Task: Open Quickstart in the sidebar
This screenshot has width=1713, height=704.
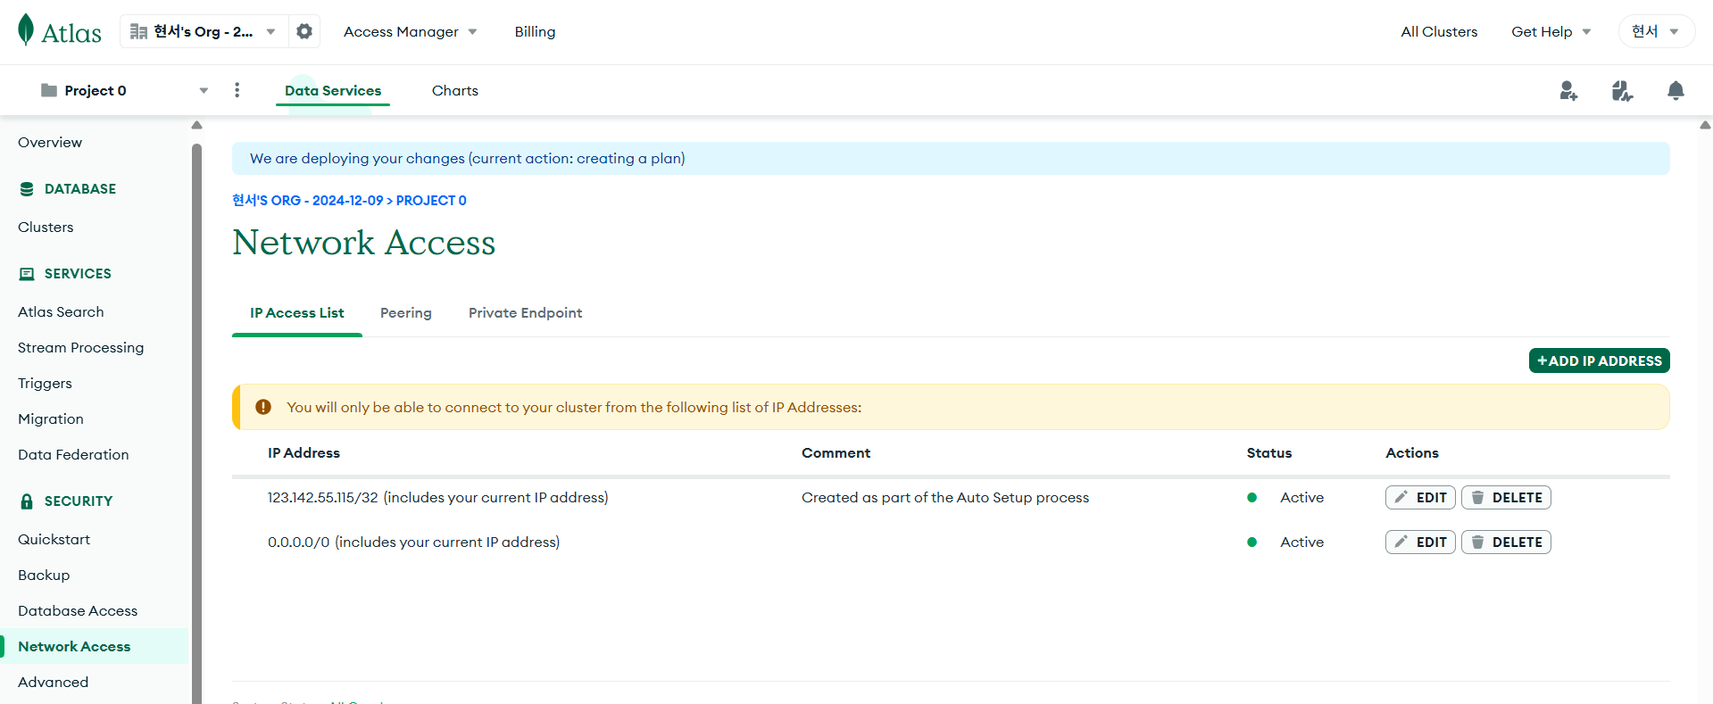Action: tap(54, 540)
